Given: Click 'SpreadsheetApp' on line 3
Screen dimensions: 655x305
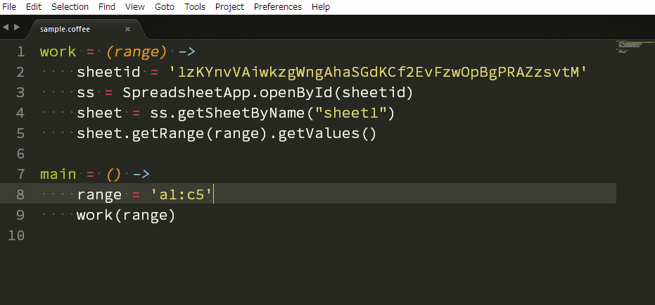Looking at the screenshot, I should click(186, 93).
